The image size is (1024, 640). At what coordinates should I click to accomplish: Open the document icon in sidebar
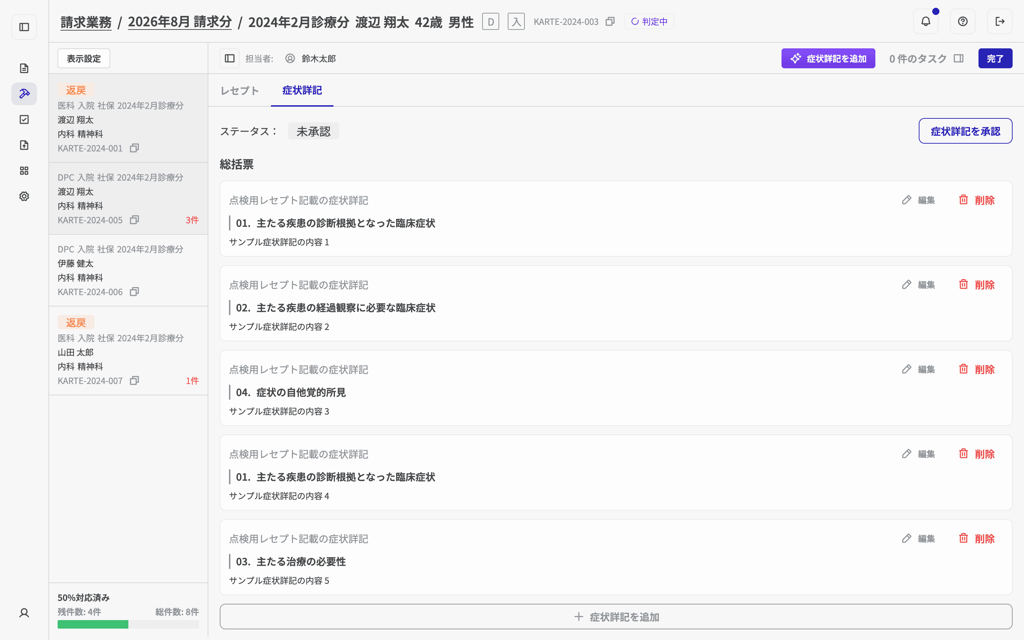point(24,68)
